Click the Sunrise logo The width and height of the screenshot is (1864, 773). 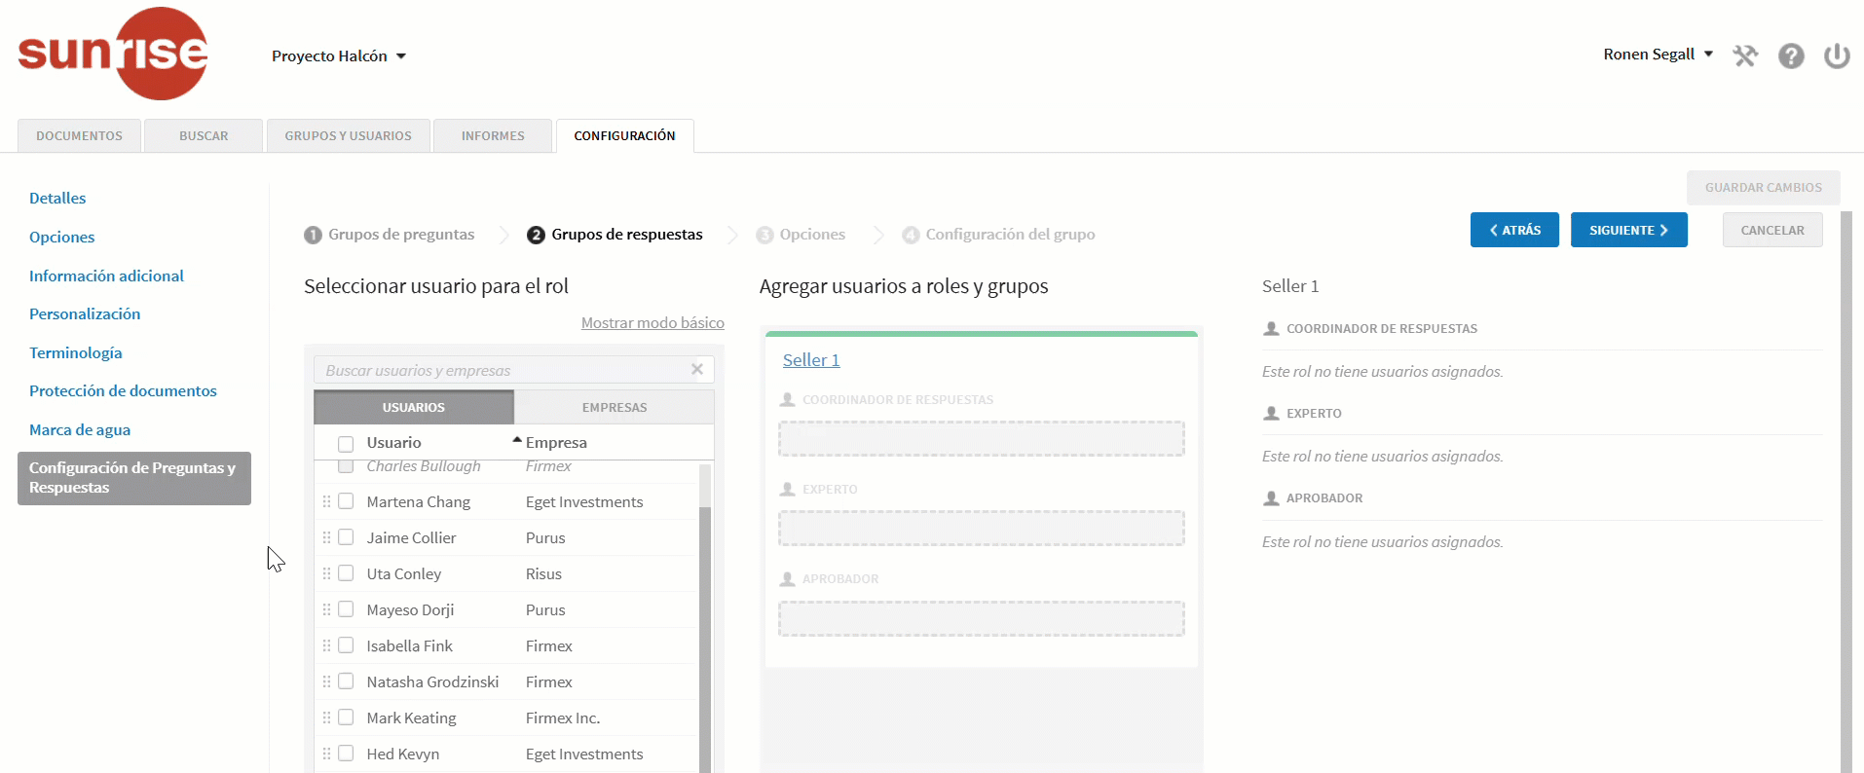[113, 54]
